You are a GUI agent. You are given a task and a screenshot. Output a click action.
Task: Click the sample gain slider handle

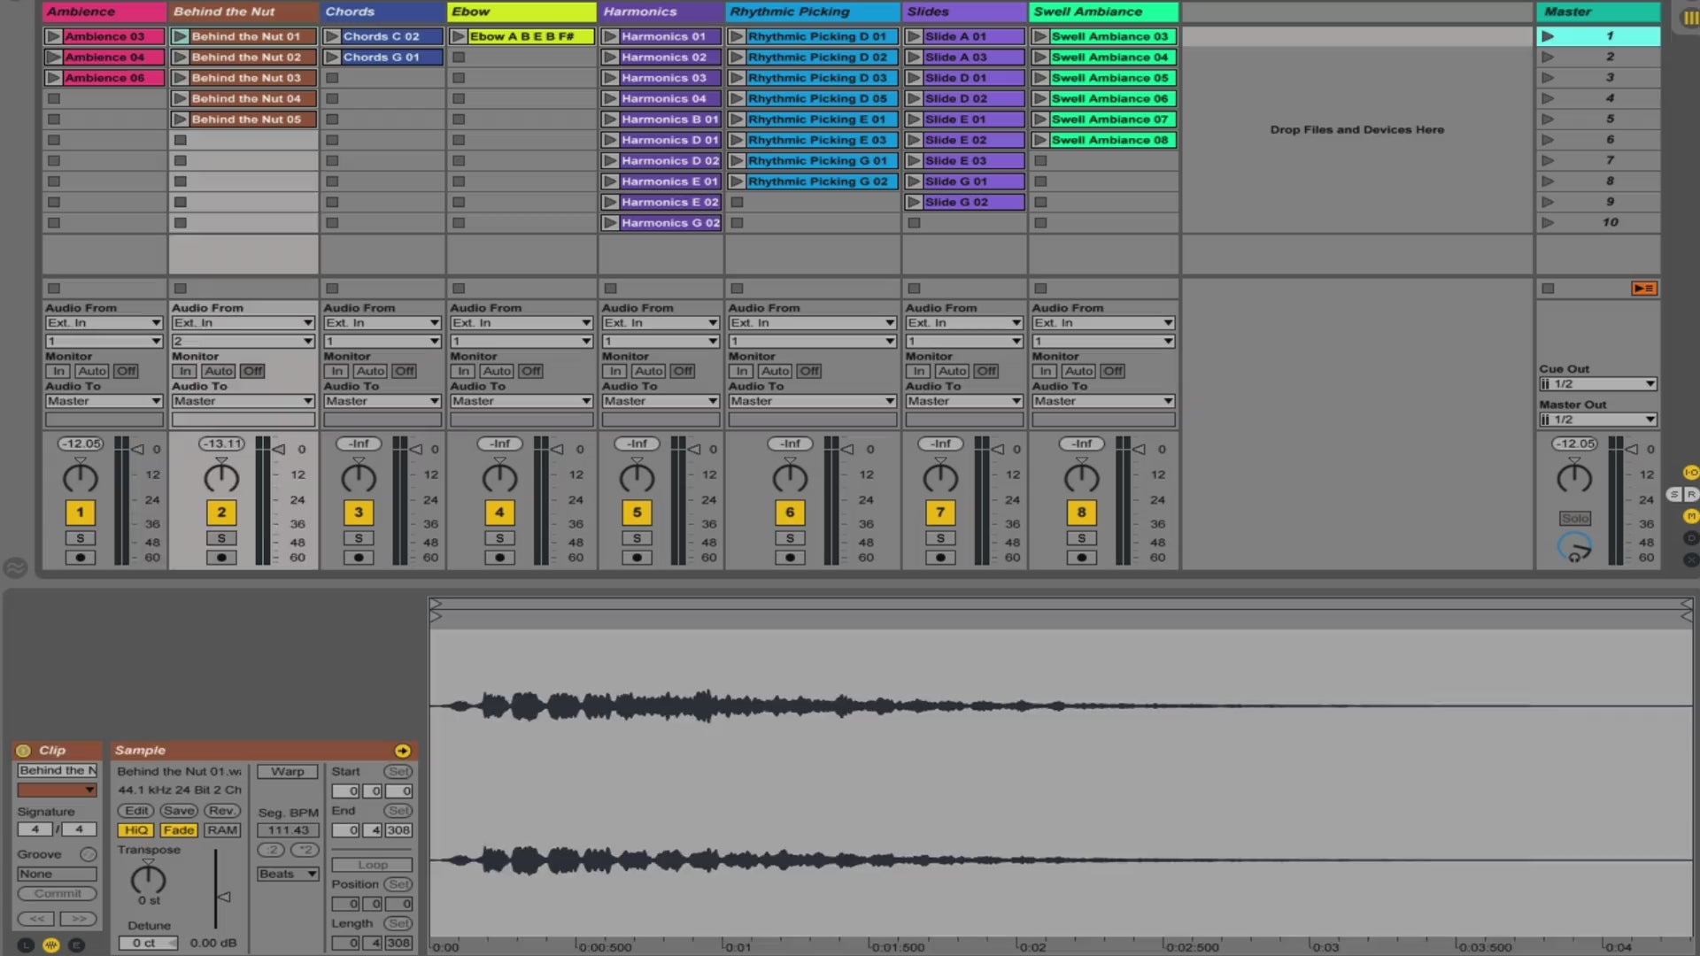[x=224, y=897]
